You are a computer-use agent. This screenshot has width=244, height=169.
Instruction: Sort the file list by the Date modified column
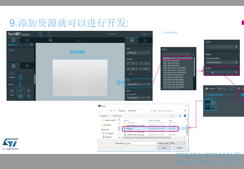157,121
